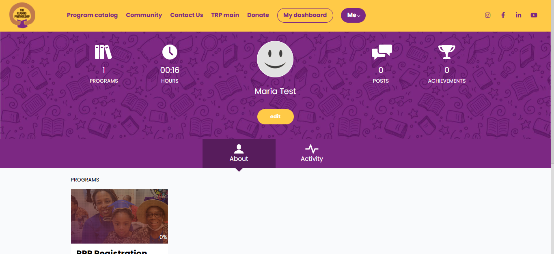
Task: Open the Facebook social icon
Action: (503, 15)
